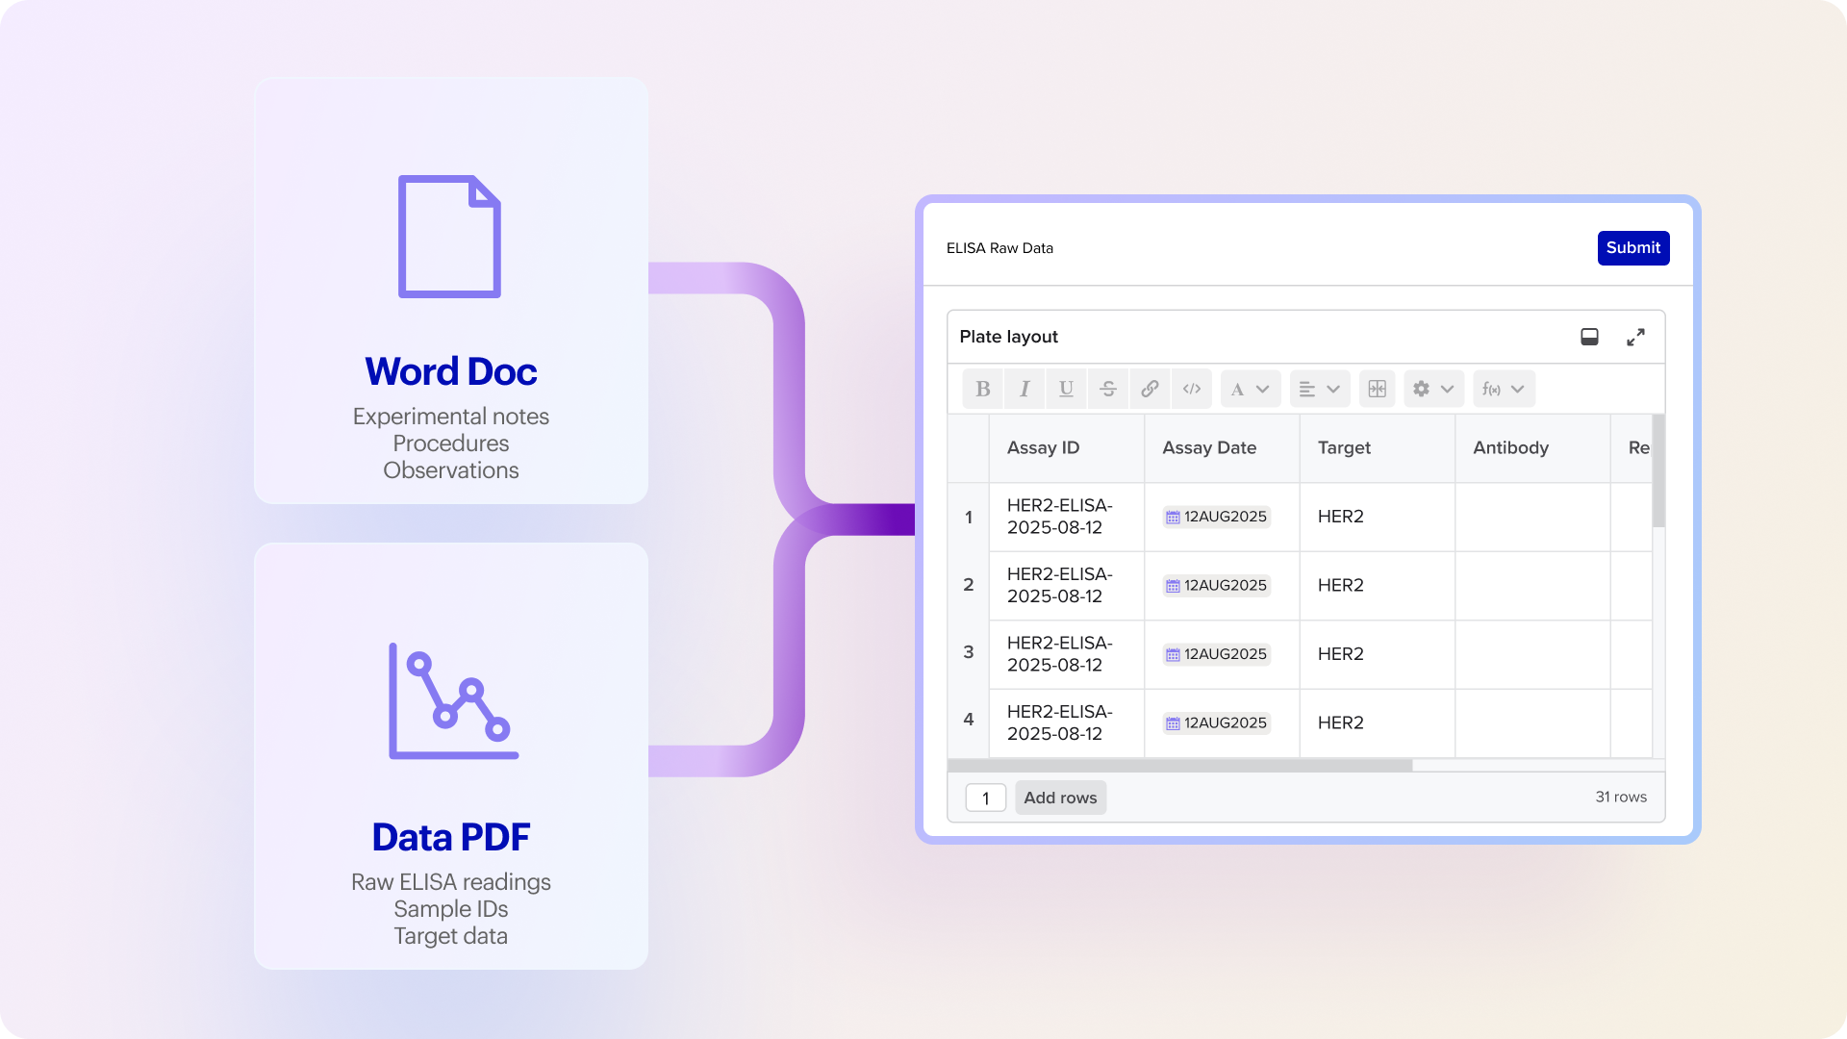Open the text color dropdown
Image resolution: width=1847 pixels, height=1039 pixels.
(1250, 389)
